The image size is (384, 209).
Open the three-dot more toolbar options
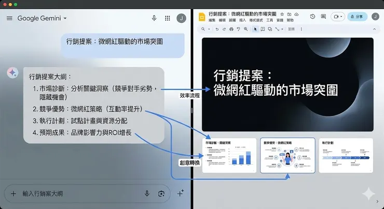pos(301,29)
